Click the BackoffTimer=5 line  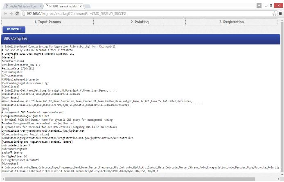pyautogui.click(x=12, y=153)
